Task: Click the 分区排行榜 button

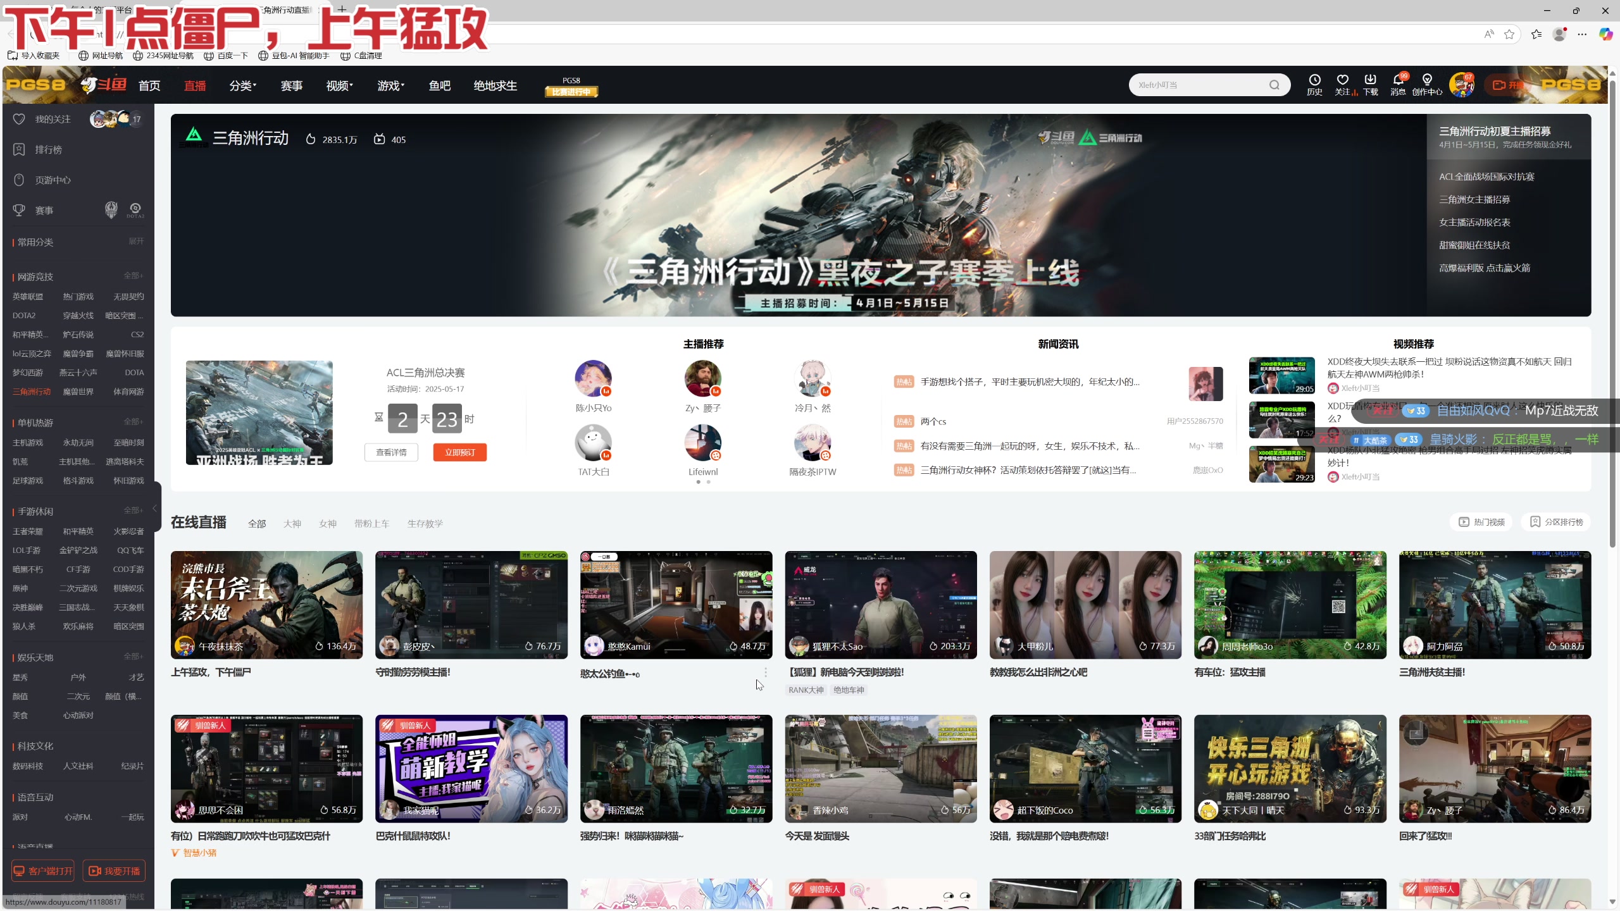Action: tap(1556, 522)
